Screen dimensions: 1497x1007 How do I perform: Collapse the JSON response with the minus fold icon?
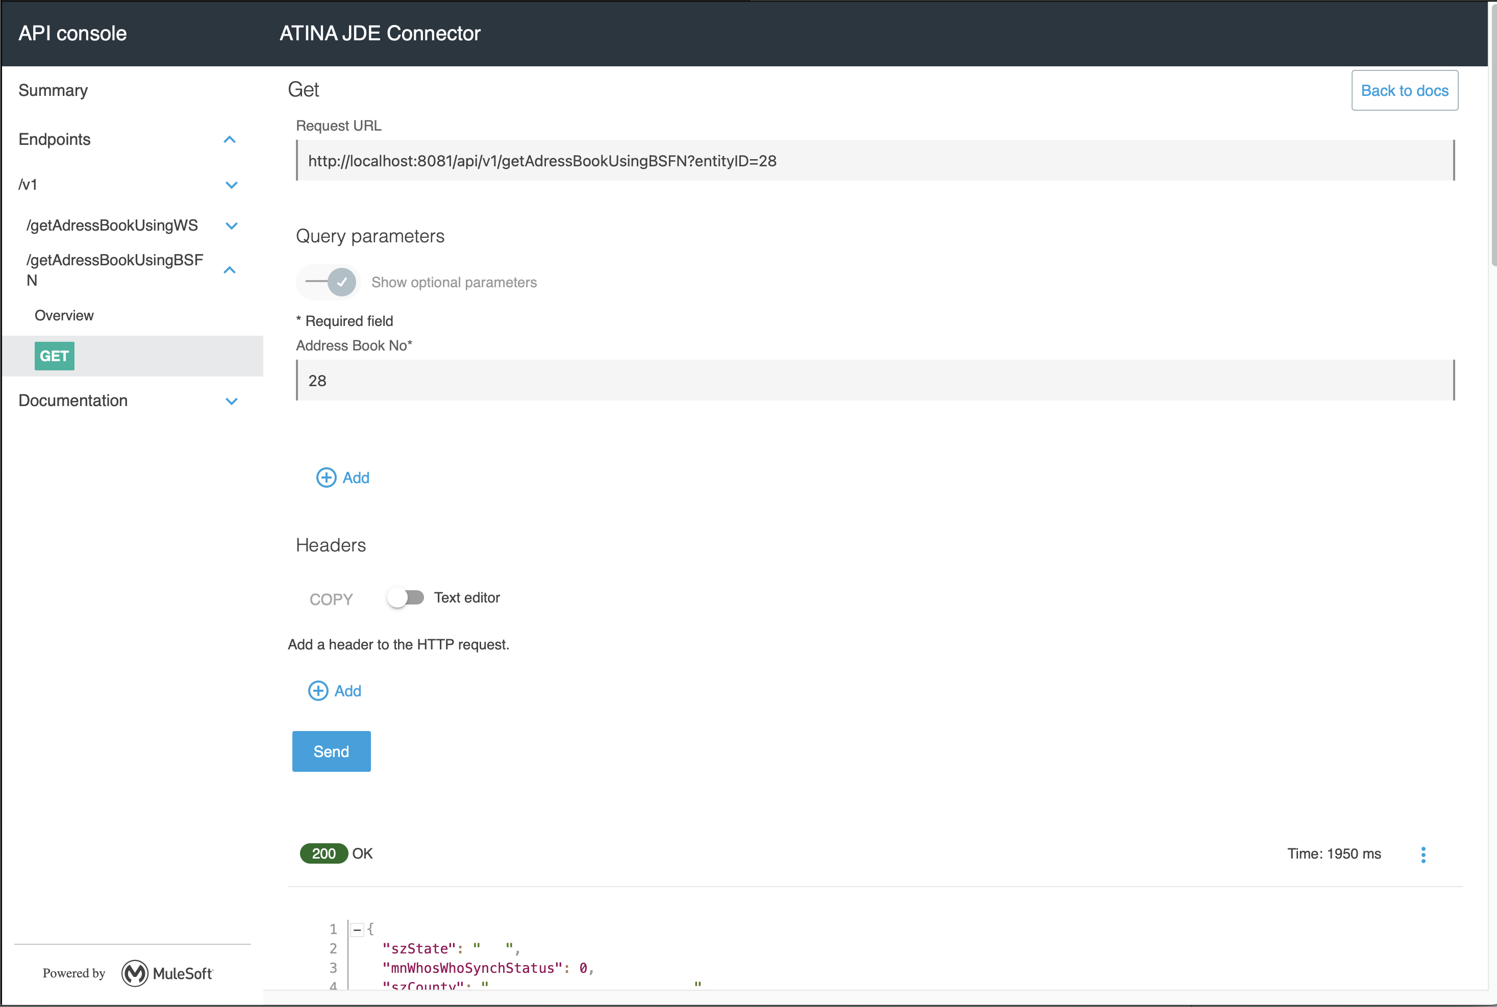[x=357, y=929]
